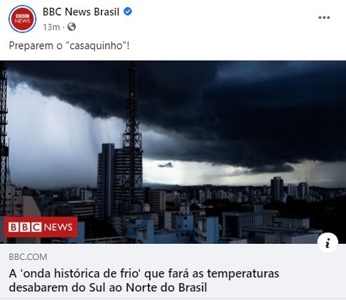This screenshot has height=300, width=346.
Task: Open the BBC News Brasil page name
Action: pyautogui.click(x=81, y=12)
